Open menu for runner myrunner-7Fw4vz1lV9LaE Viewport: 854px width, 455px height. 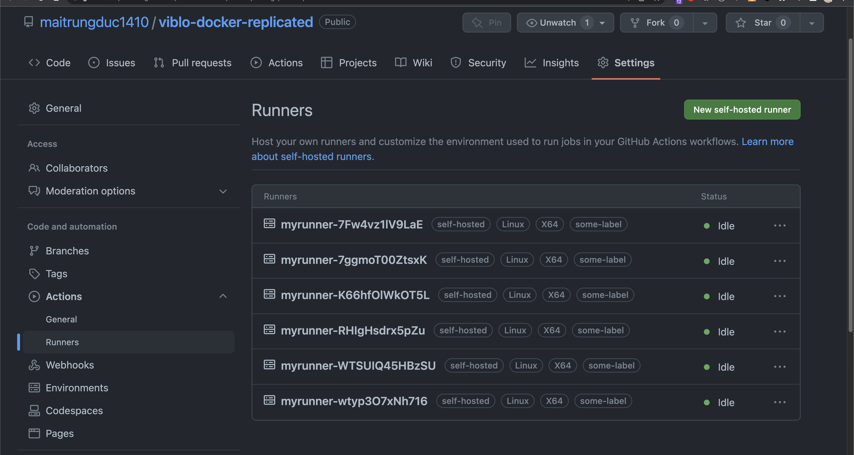[x=779, y=226]
